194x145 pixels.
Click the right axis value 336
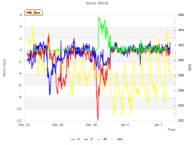pyautogui.click(x=181, y=90)
